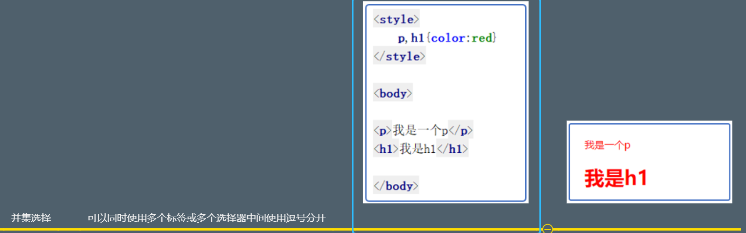Screen dimensions: 746x233
Task: Click the <p>我是一个p</p> code line
Action: tap(423, 130)
